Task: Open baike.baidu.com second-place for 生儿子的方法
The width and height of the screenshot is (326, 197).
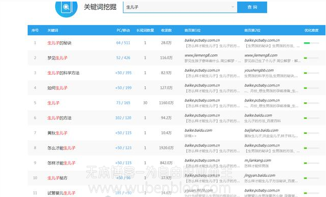Action: pos(258,115)
